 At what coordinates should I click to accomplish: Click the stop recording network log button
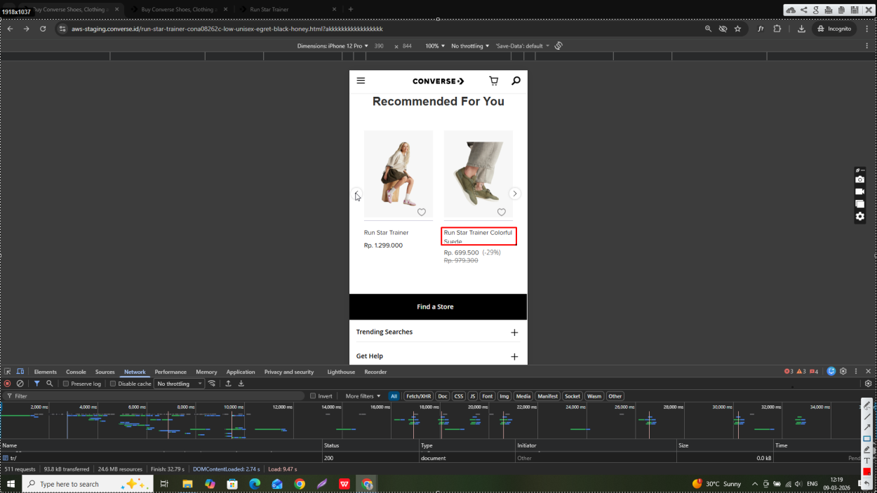(8, 384)
